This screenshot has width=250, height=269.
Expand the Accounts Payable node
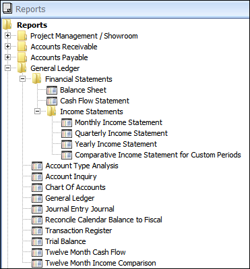click(x=7, y=57)
